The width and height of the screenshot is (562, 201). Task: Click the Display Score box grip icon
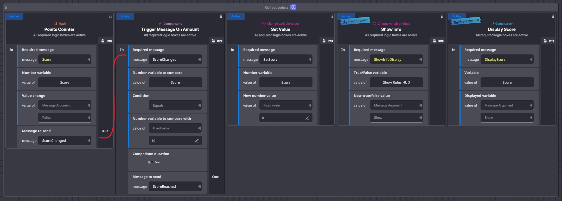pyautogui.click(x=553, y=16)
